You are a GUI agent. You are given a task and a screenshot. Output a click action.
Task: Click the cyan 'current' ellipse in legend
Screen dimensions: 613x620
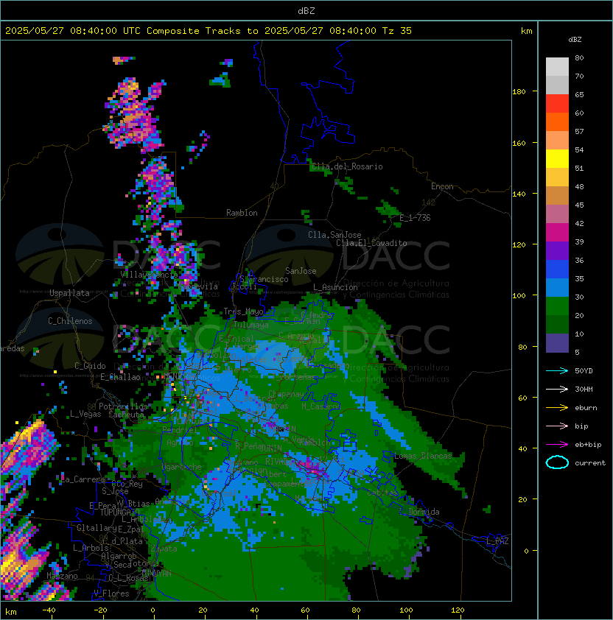pyautogui.click(x=557, y=462)
